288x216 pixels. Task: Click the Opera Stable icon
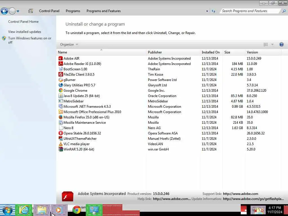61,133
